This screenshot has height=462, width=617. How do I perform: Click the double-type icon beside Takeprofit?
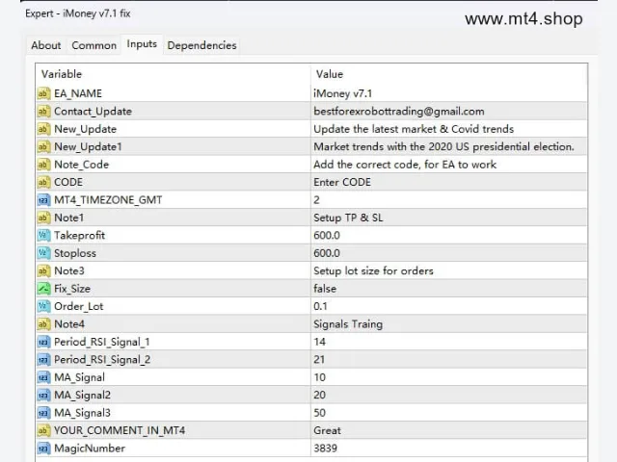tap(43, 235)
